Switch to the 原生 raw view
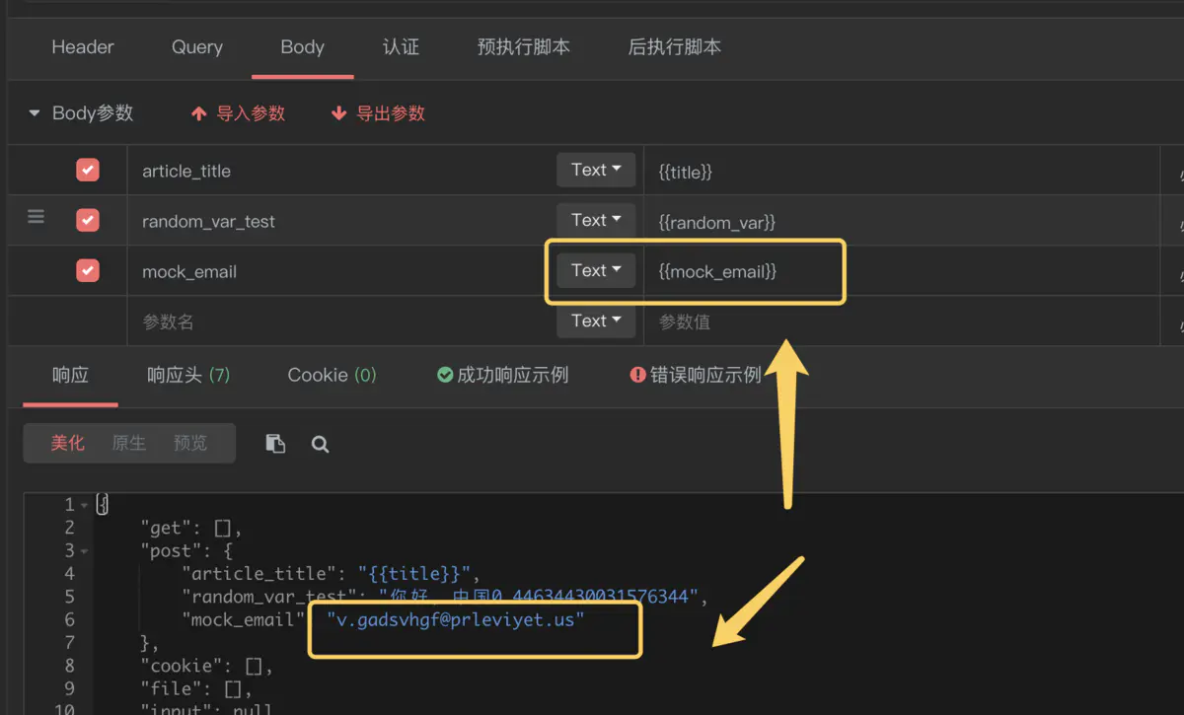 tap(129, 443)
